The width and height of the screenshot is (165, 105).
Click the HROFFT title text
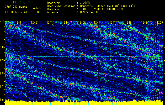click(x=27, y=2)
